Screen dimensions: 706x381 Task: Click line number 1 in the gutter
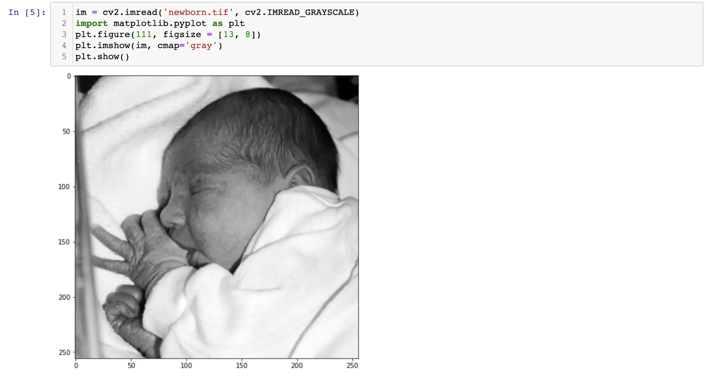pos(64,12)
